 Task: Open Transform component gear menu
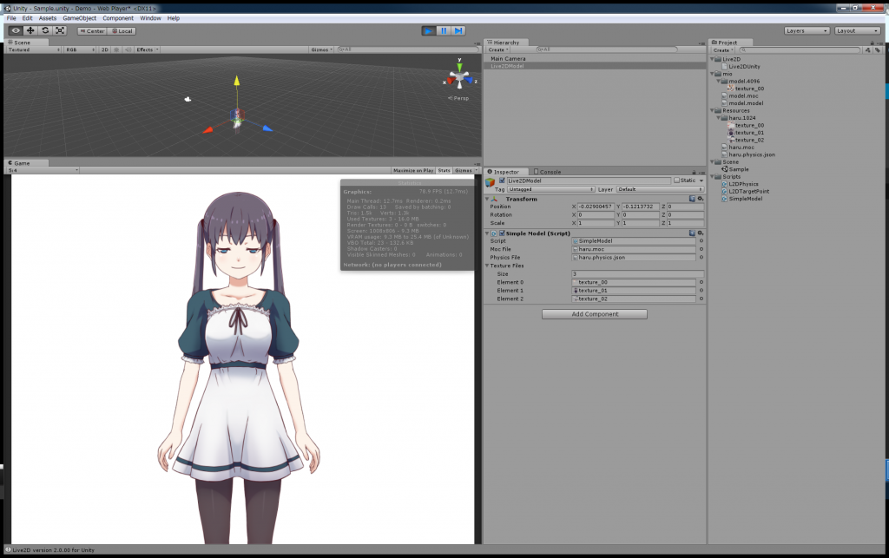click(x=701, y=199)
